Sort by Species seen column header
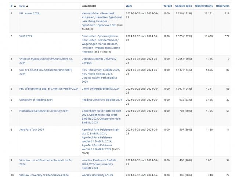The height and width of the screenshot is (177, 235). 183,6
